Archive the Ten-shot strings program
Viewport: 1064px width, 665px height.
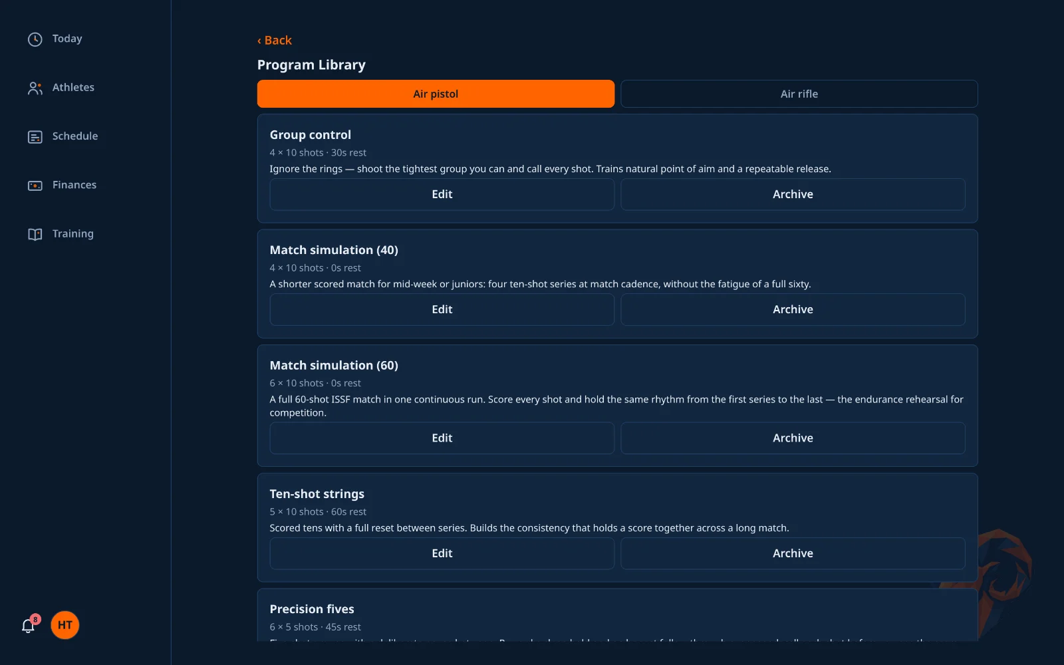pos(793,553)
